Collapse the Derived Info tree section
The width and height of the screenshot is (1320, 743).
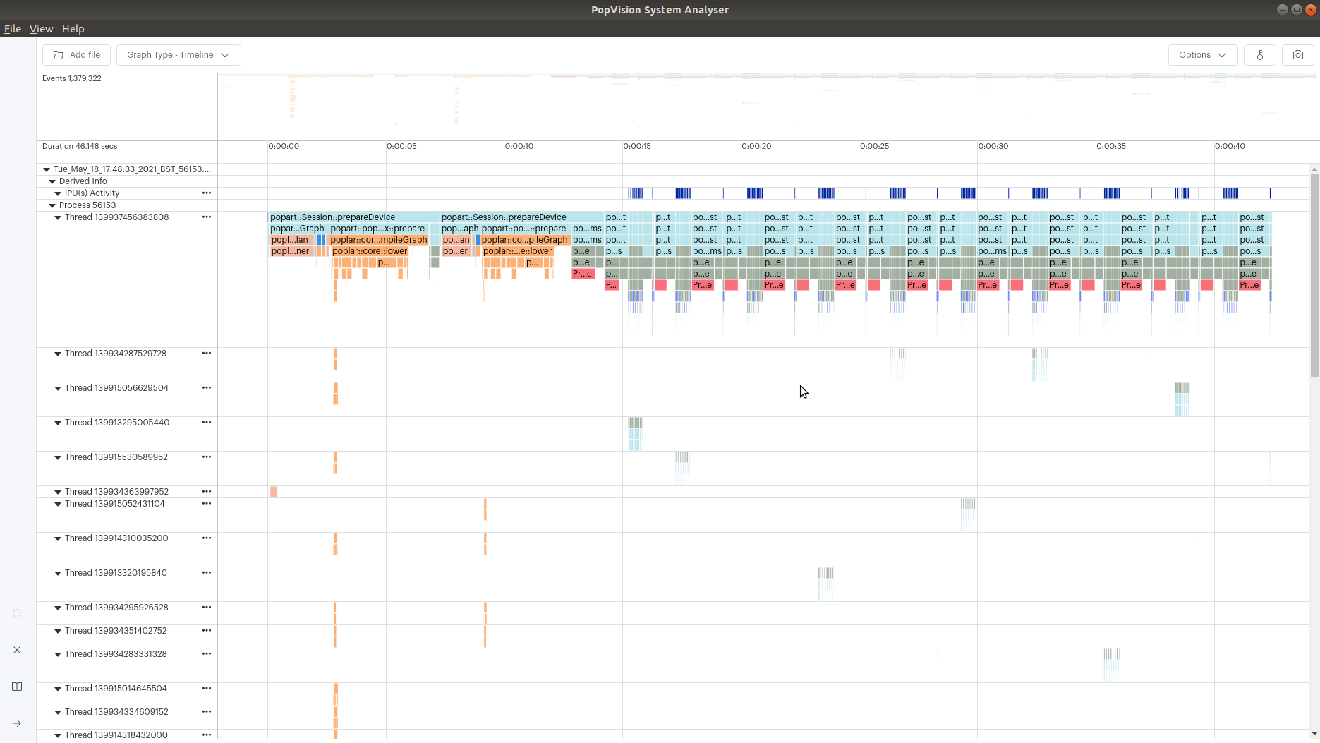click(x=52, y=181)
